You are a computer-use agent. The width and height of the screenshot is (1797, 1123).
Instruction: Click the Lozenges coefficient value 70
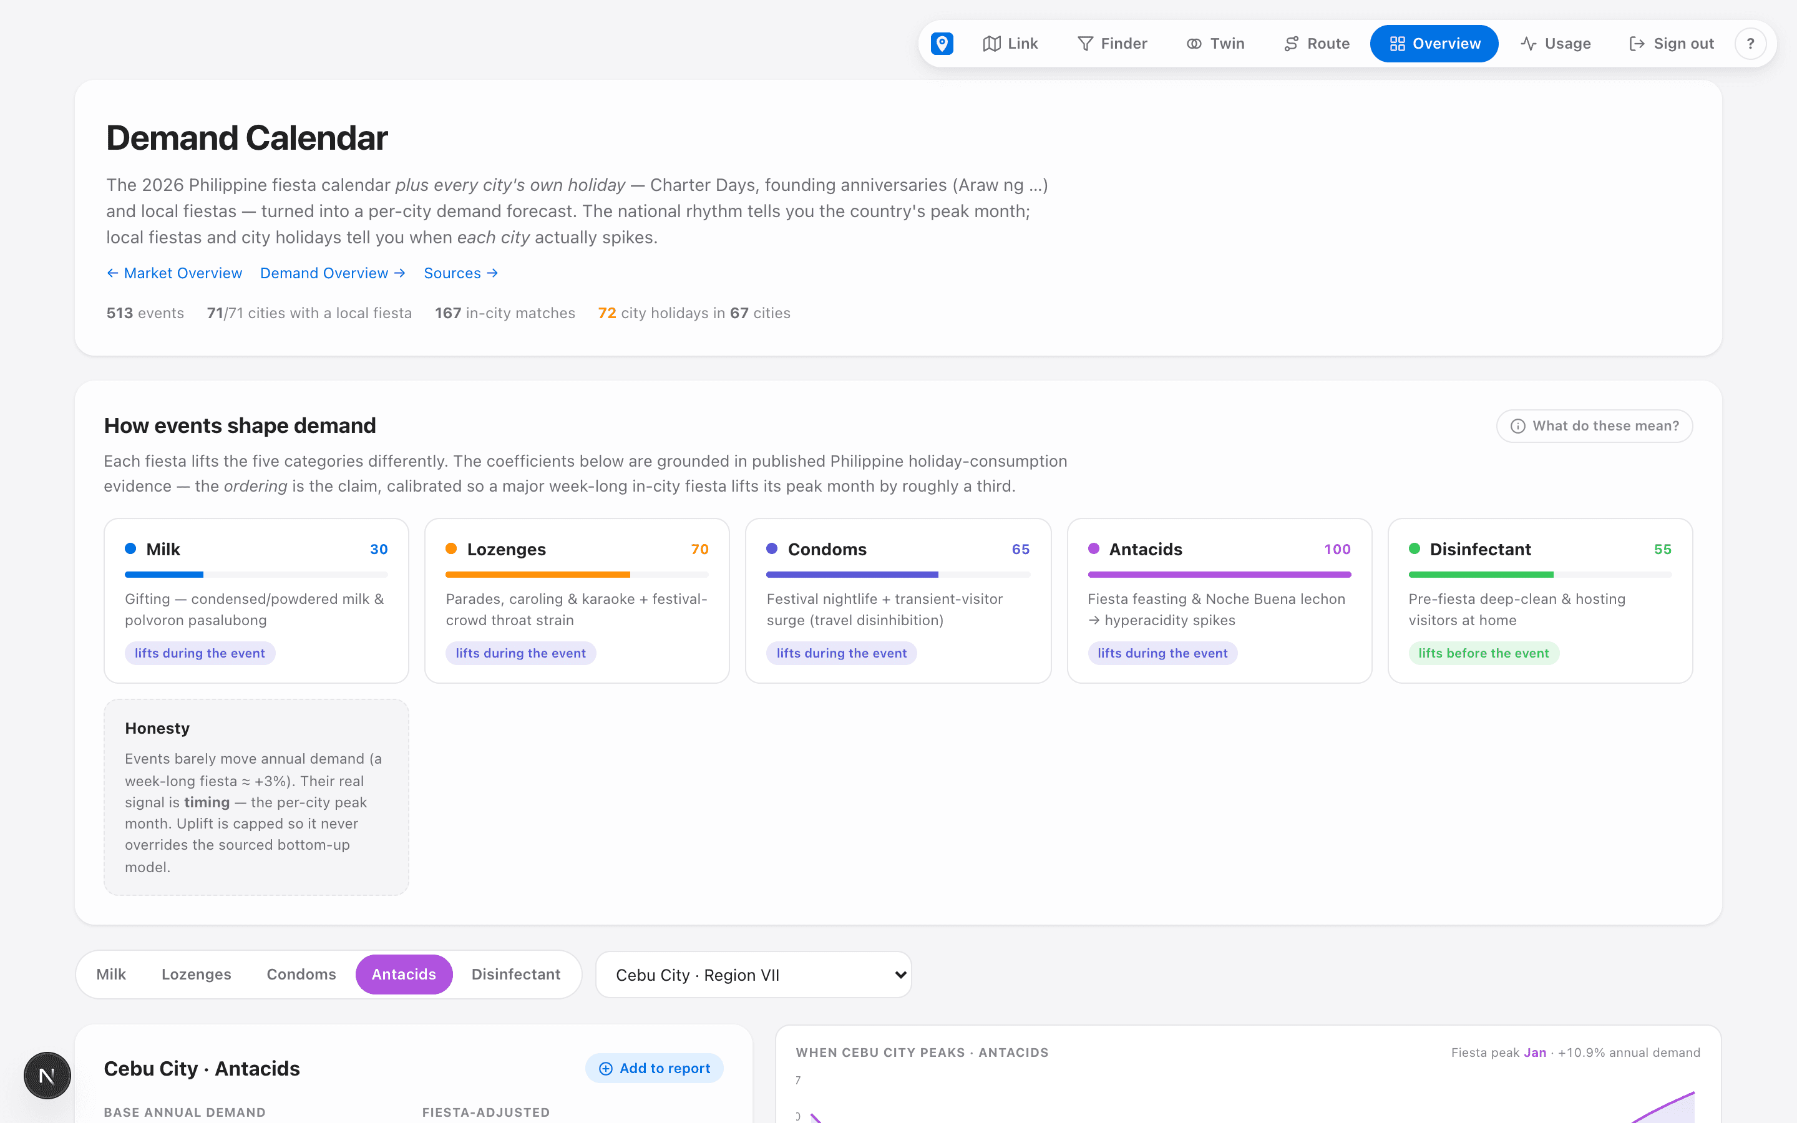click(x=699, y=549)
